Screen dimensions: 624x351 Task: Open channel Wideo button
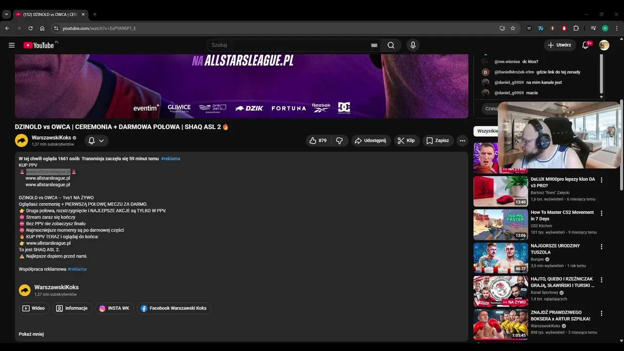[33, 308]
